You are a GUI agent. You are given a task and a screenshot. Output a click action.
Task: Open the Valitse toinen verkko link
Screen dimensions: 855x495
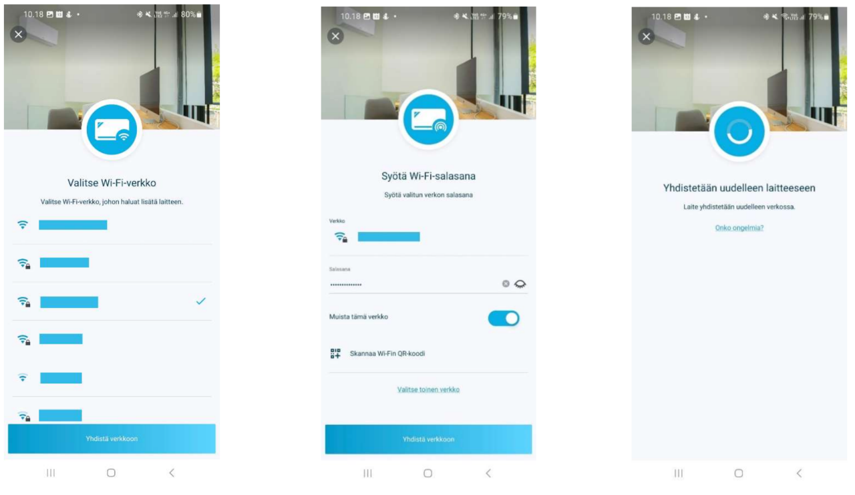428,389
